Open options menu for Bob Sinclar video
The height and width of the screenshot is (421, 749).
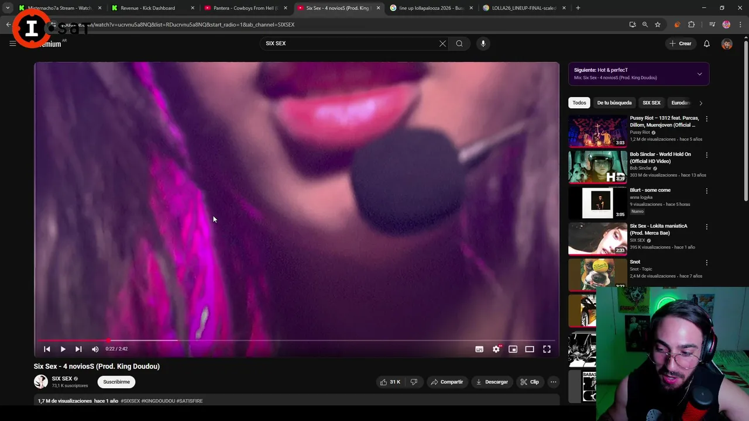click(x=706, y=155)
